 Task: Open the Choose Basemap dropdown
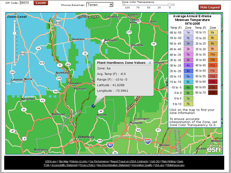(99, 5)
